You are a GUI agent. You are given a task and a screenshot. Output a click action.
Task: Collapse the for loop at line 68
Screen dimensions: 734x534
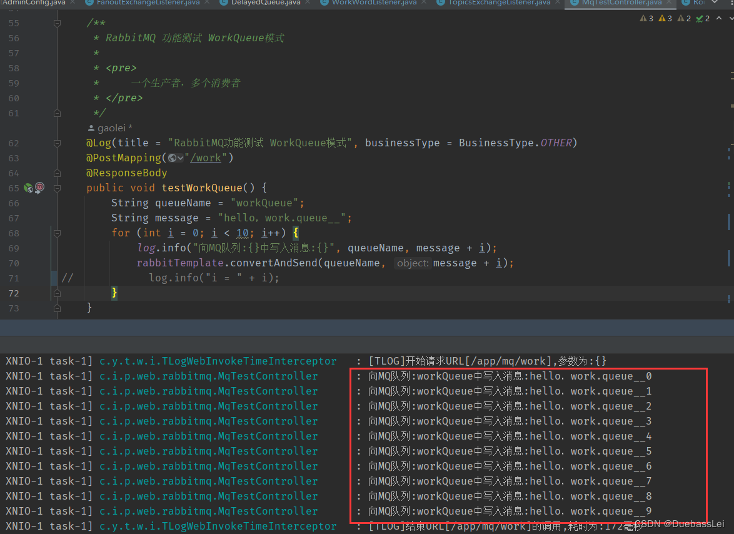pos(58,233)
